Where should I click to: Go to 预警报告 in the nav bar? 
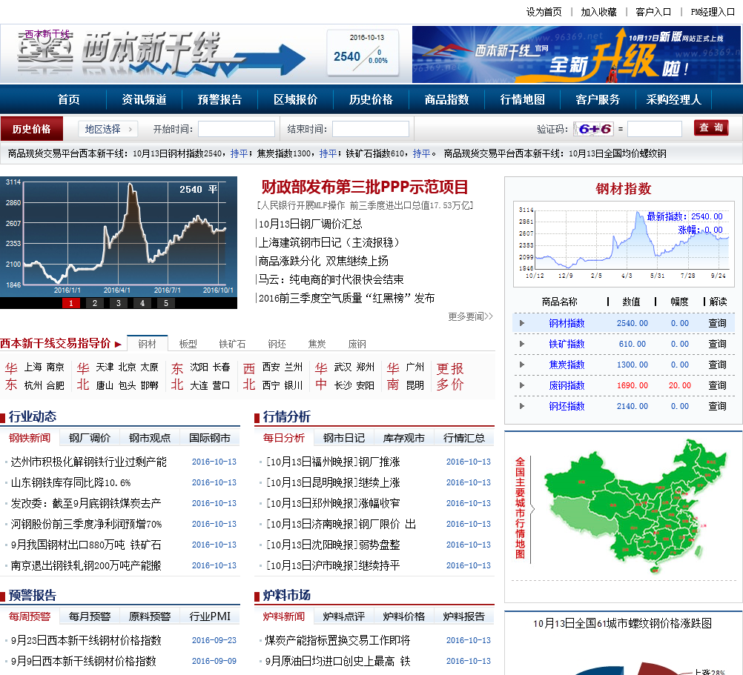click(219, 99)
